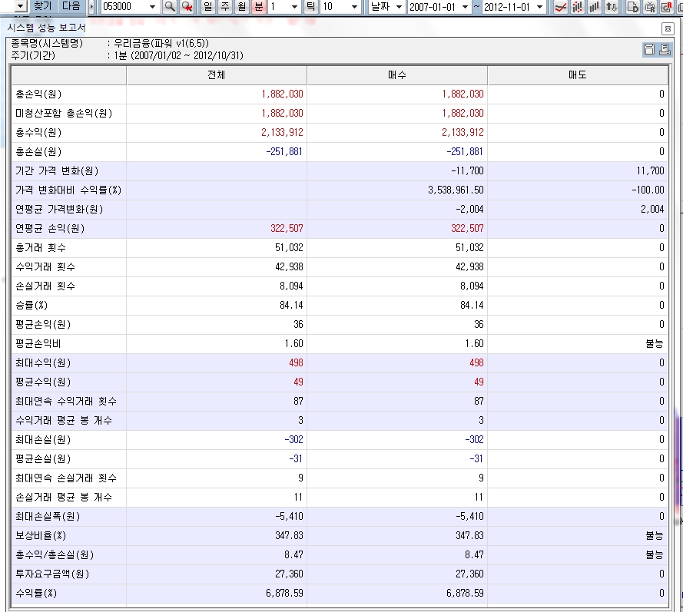Click the up-down arrows icon in toolbar
683x612 pixels.
pyautogui.click(x=612, y=7)
